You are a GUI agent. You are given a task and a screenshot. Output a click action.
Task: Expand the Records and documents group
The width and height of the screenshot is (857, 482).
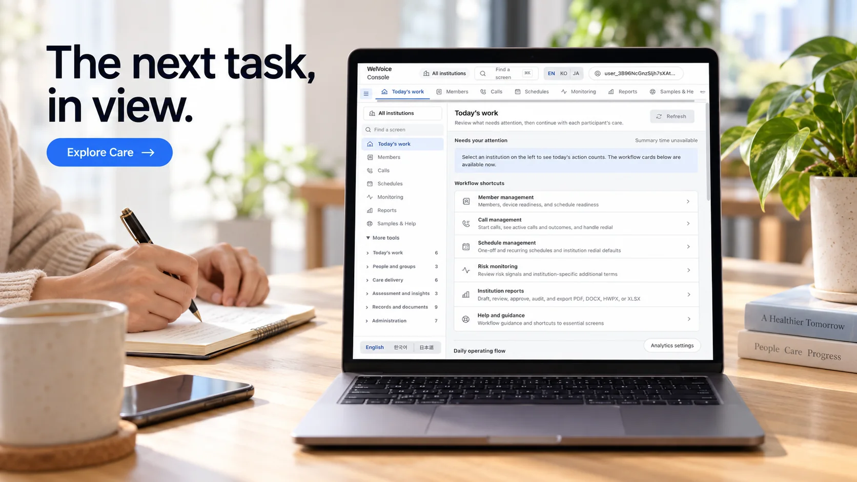click(x=401, y=307)
